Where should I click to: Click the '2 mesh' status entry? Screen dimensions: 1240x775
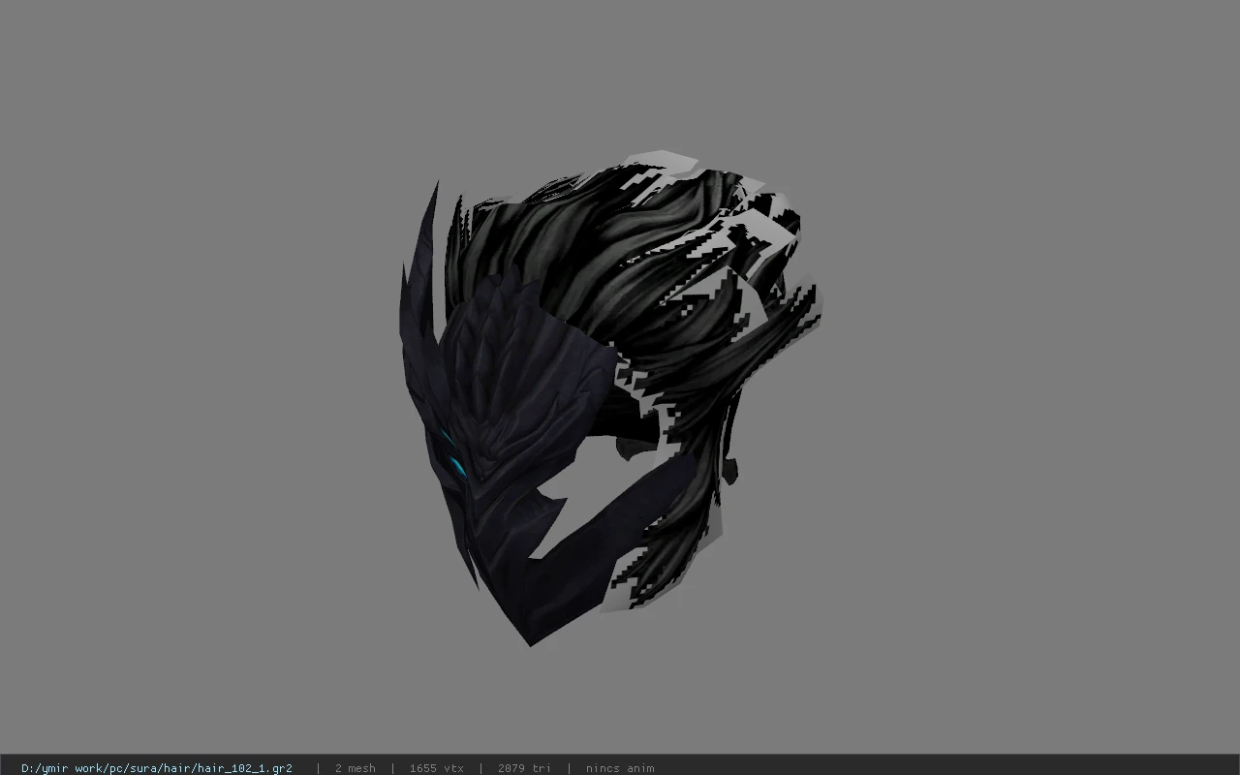356,768
